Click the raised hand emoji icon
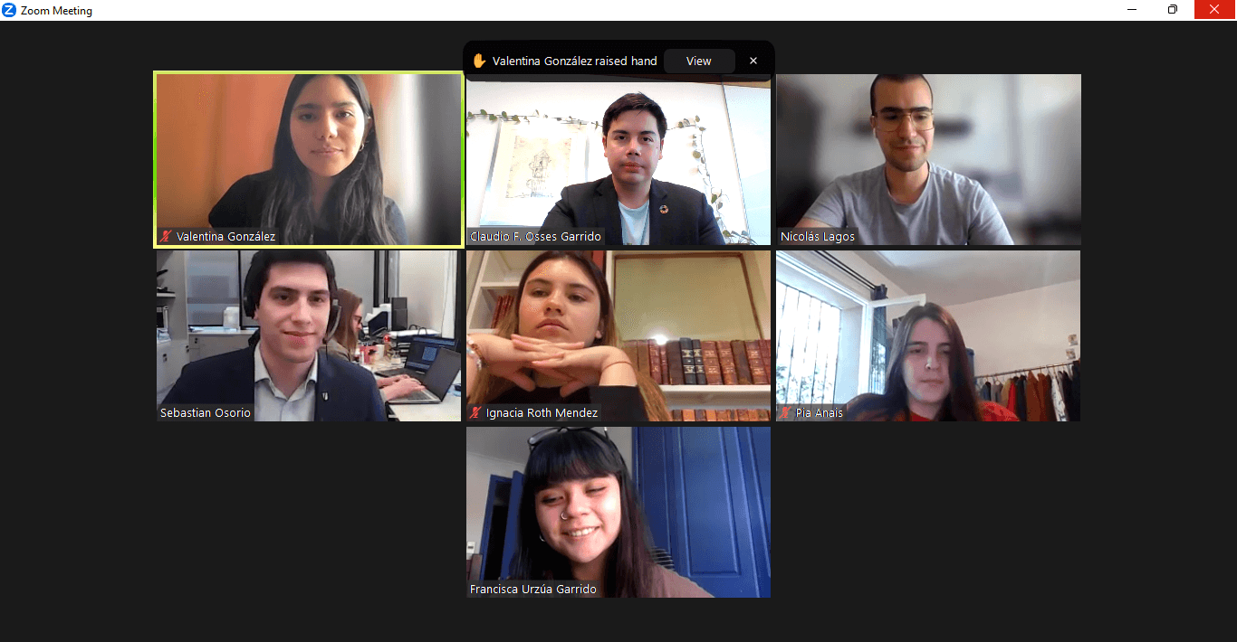 479,61
